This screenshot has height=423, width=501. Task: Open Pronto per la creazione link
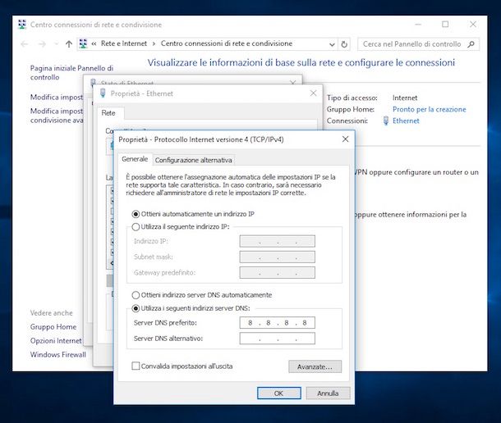coord(429,109)
